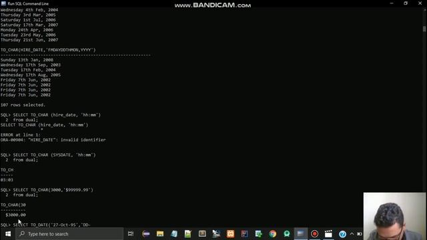The width and height of the screenshot is (427, 240).
Task: Show hidden system tray icons
Action: coord(352,234)
